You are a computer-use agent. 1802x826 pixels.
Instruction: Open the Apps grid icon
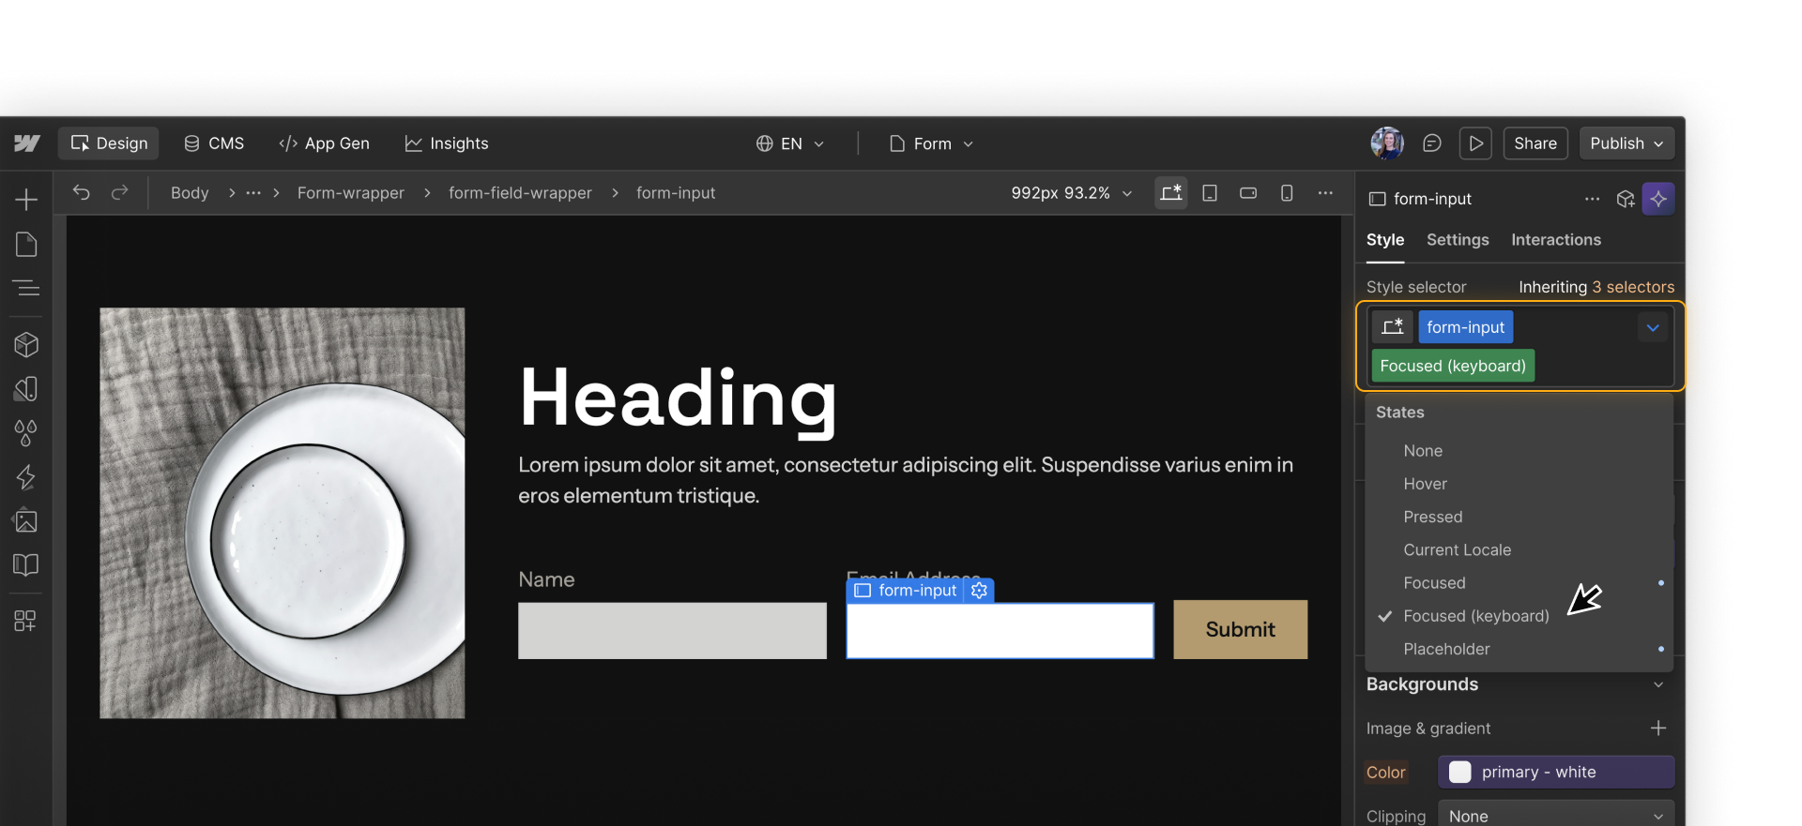(26, 621)
